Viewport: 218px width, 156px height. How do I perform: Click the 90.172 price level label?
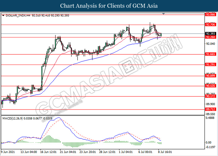[210, 96]
